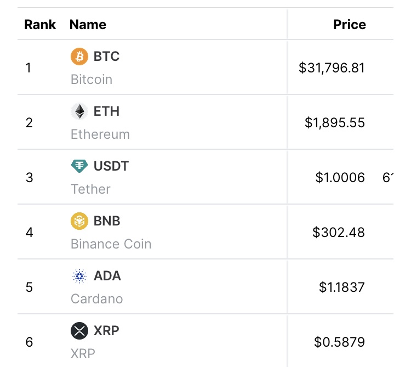Open the BTC ticker link

[106, 57]
